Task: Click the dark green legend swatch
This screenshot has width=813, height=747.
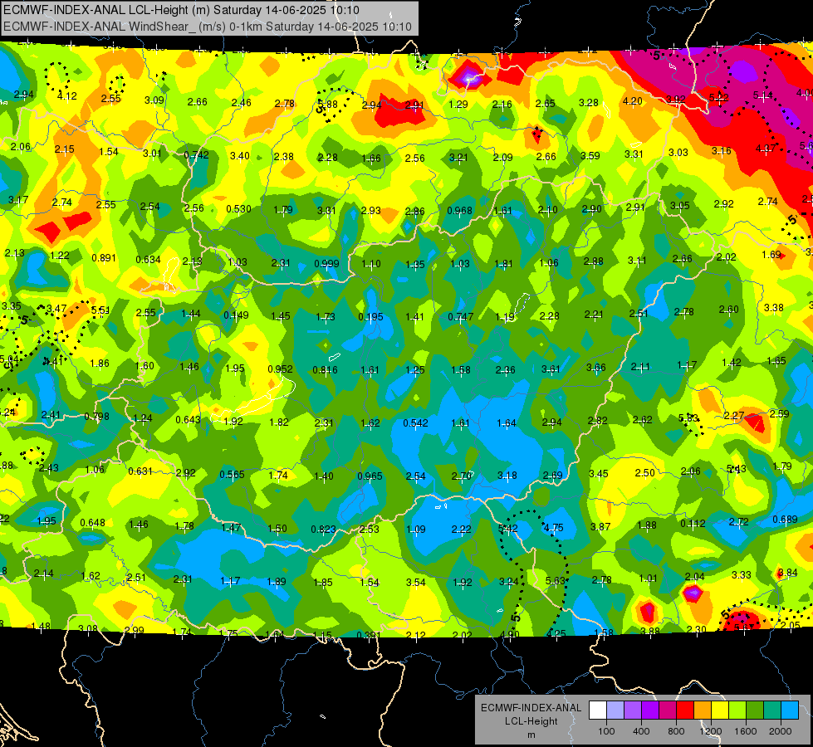Action: click(755, 710)
